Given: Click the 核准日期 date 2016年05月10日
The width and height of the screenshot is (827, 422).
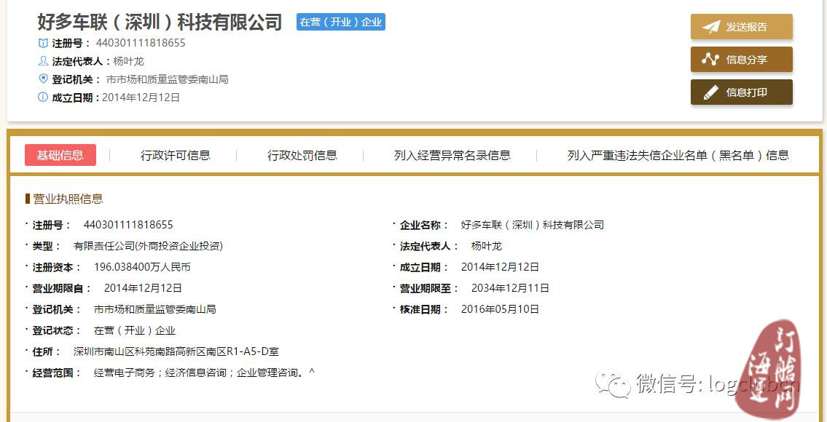Looking at the screenshot, I should click(x=500, y=309).
